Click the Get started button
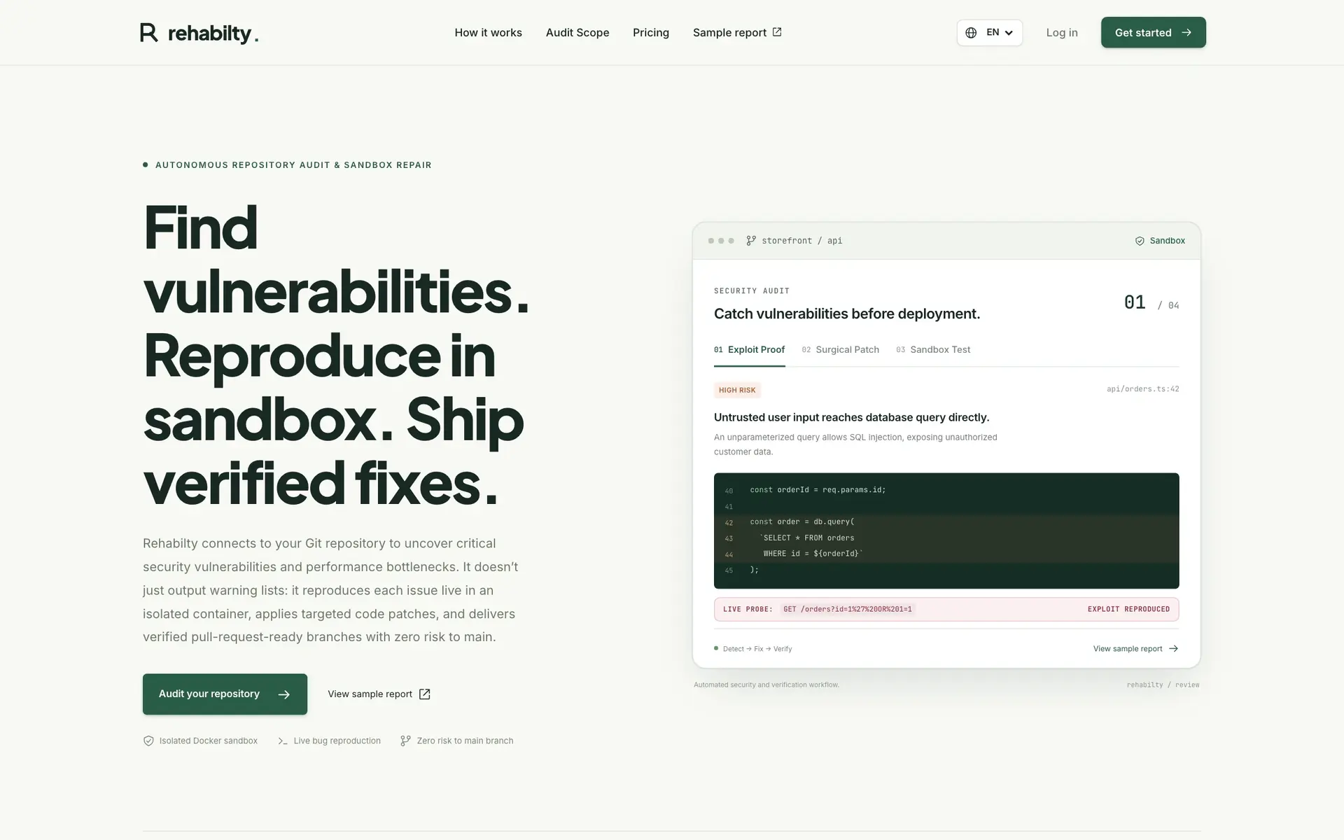1344x840 pixels. click(1153, 32)
